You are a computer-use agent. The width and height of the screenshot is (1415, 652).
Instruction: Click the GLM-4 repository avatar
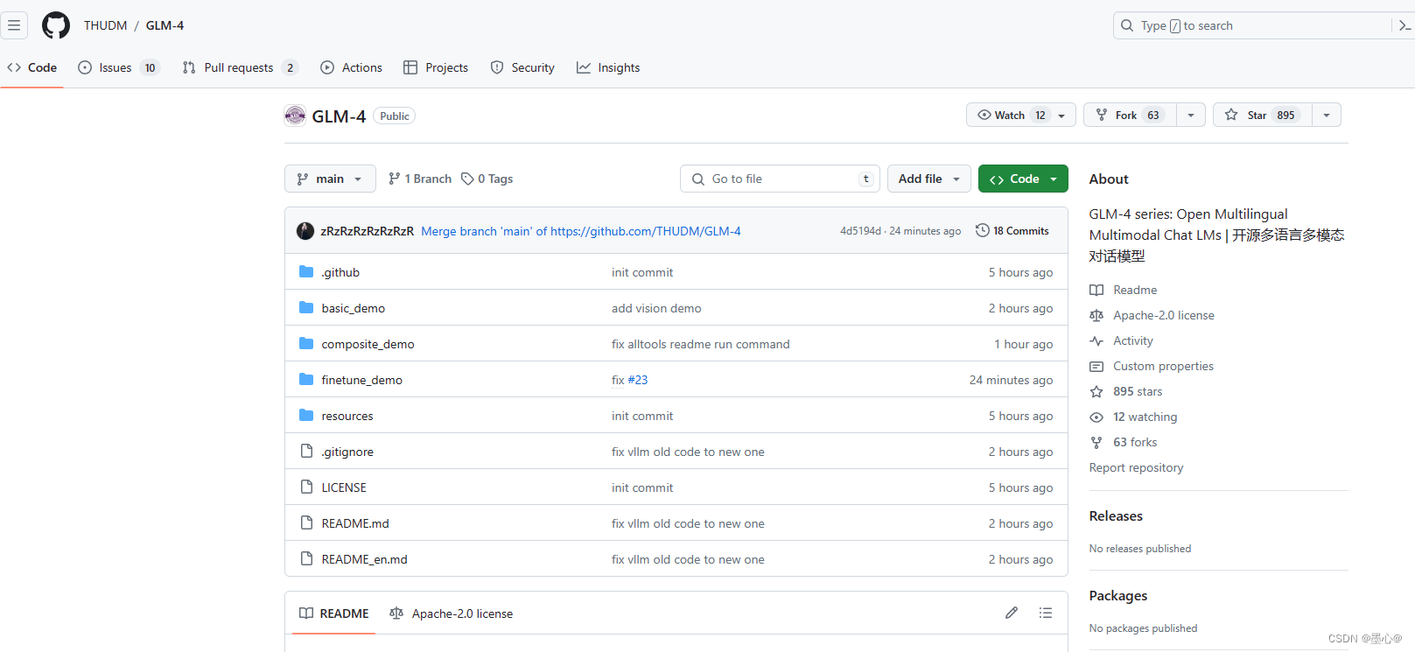point(295,116)
